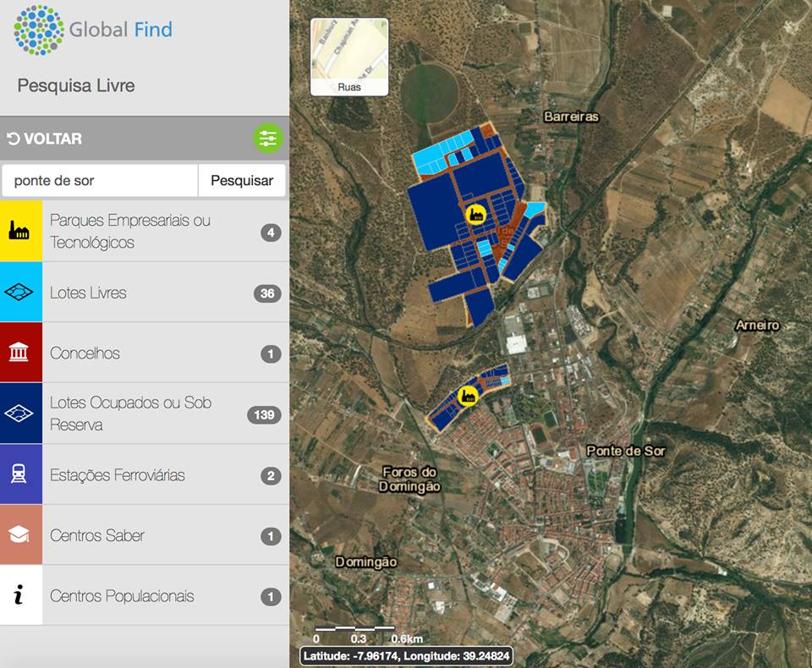Open the green filter settings icon

coord(268,139)
